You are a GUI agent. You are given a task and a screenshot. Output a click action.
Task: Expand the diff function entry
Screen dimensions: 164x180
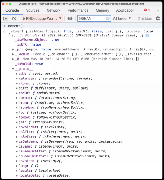tap(17, 88)
